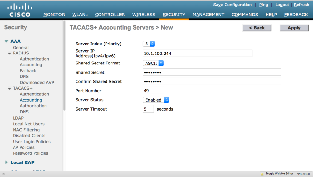This screenshot has width=313, height=177.
Task: Open Password Policies
Action: 31,153
